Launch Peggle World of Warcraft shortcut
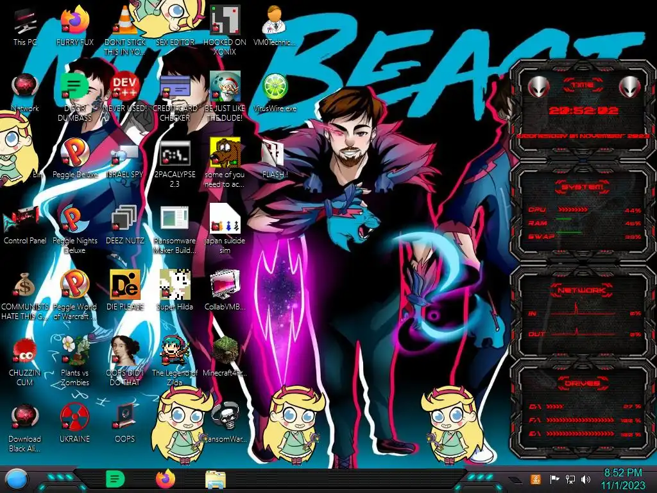Screen dimensions: 657x493 click(x=74, y=295)
